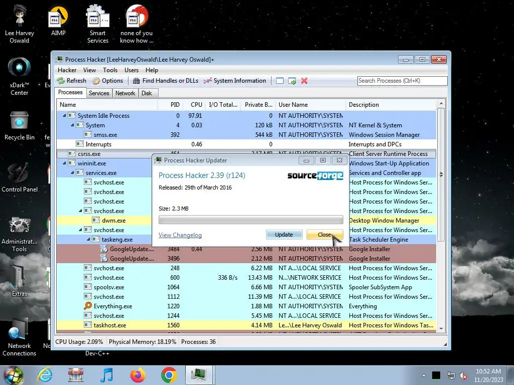Open the Help menu

(152, 70)
